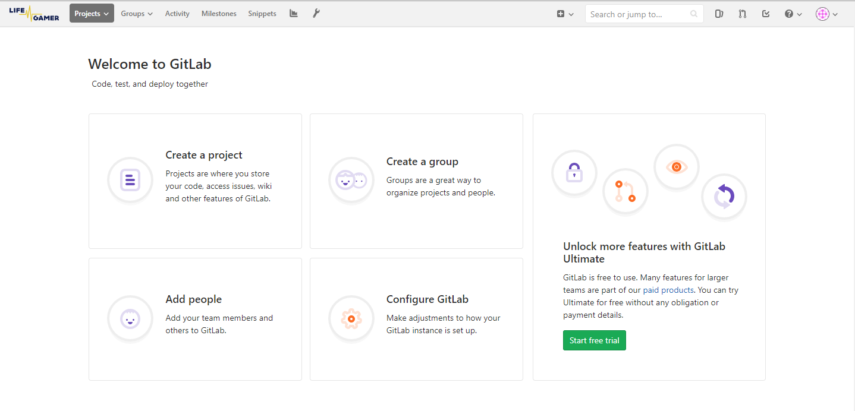Open the Merge requests icon in navbar
This screenshot has height=411, width=855.
(743, 14)
